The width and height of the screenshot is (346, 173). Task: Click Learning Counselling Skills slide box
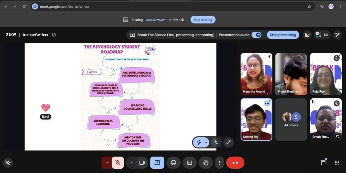pos(137,107)
